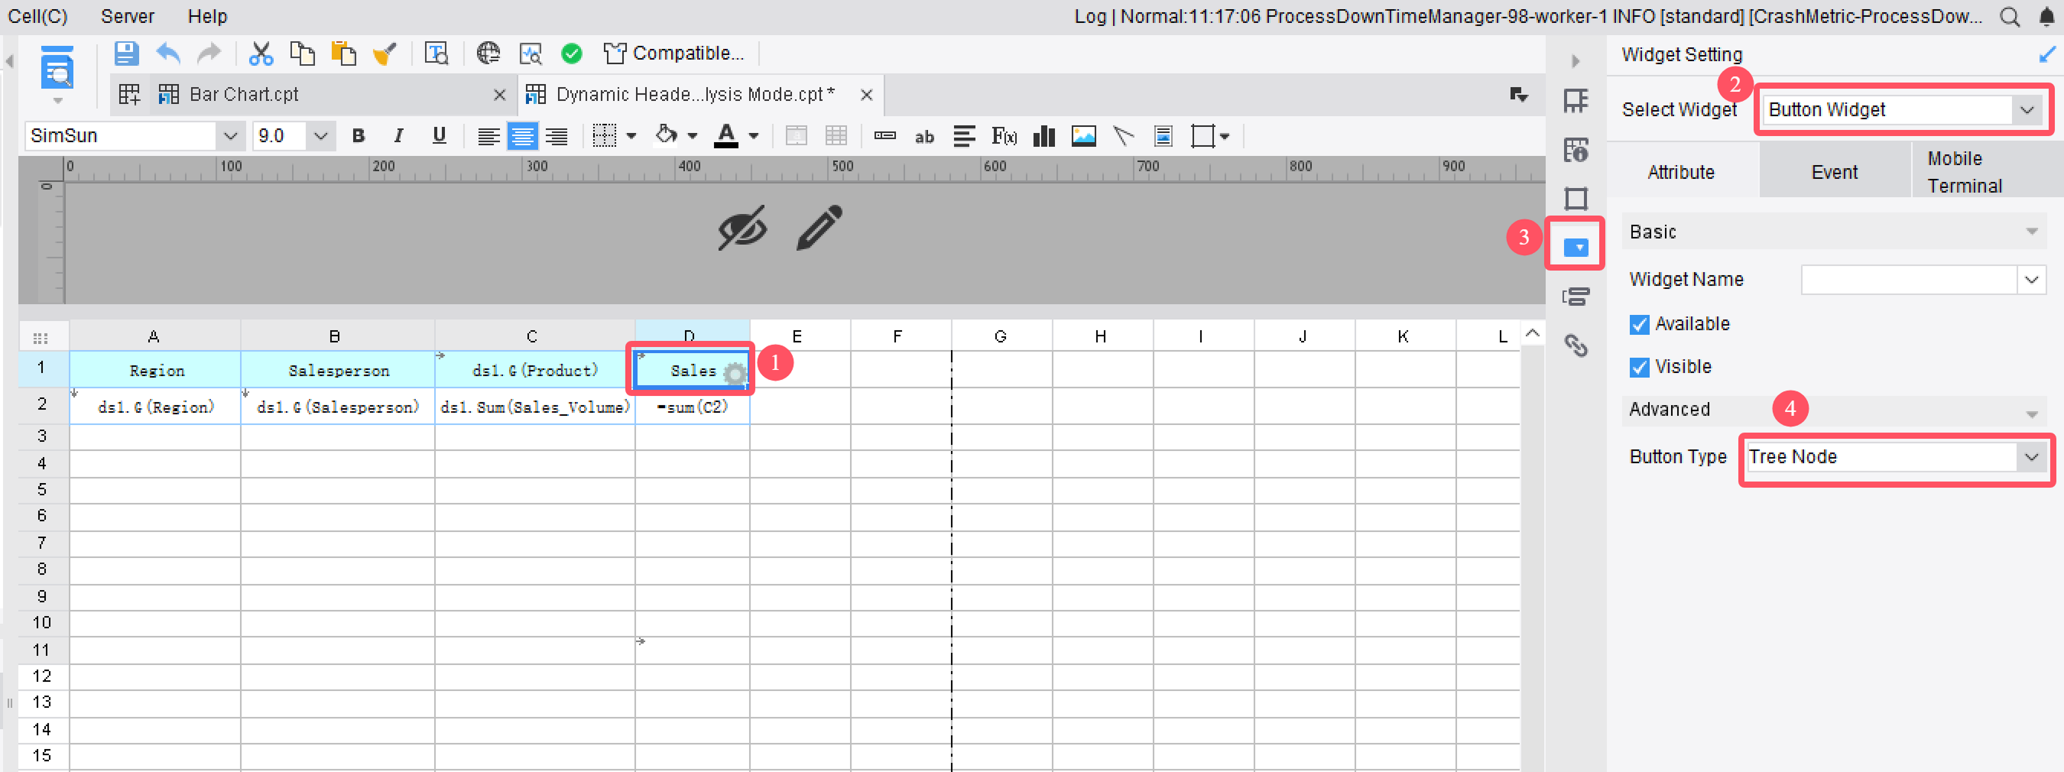The width and height of the screenshot is (2064, 772).
Task: Click the pencil edit icon in parameter pane
Action: tap(819, 229)
